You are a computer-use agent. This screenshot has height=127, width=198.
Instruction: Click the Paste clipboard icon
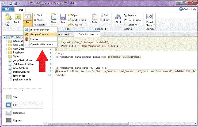tap(94, 17)
